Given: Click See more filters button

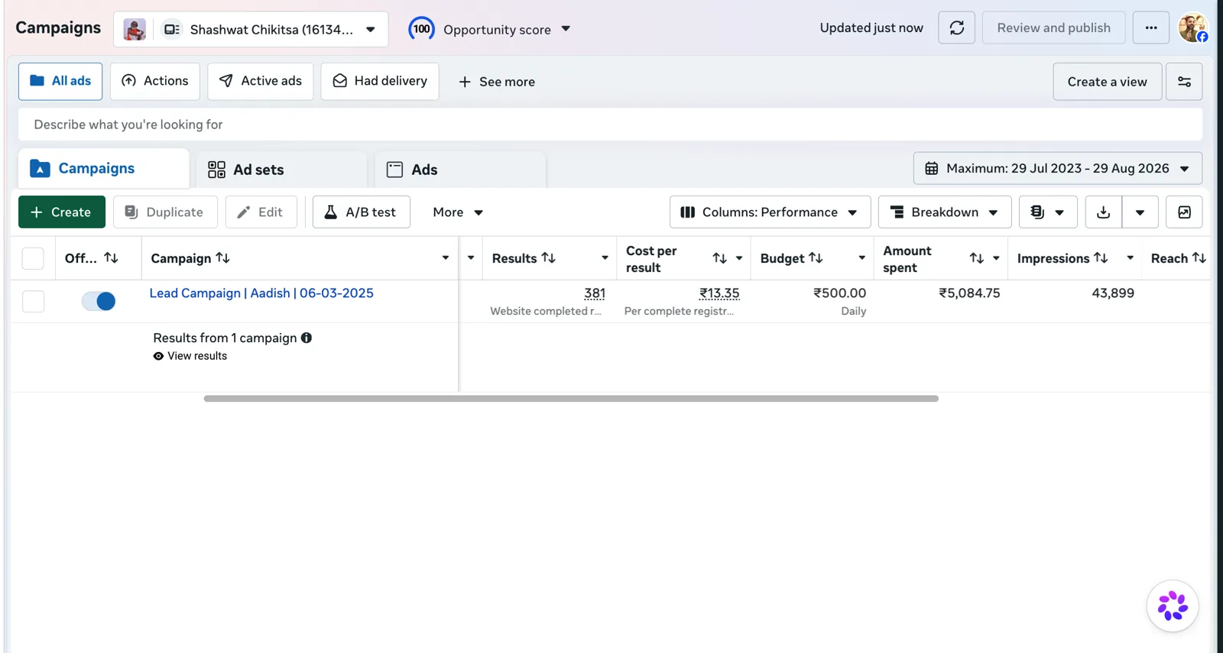Looking at the screenshot, I should pos(496,82).
